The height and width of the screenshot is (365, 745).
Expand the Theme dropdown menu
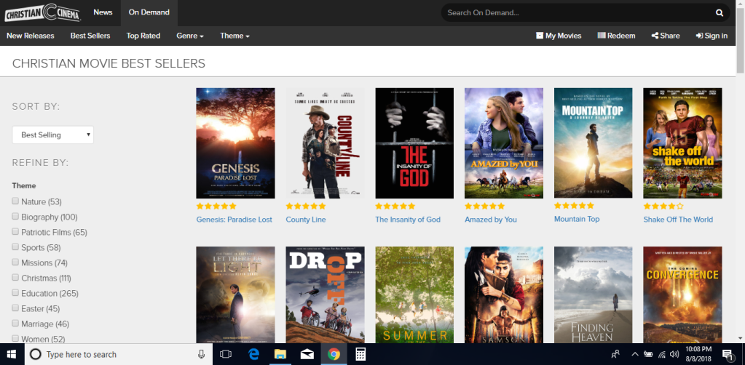(234, 36)
